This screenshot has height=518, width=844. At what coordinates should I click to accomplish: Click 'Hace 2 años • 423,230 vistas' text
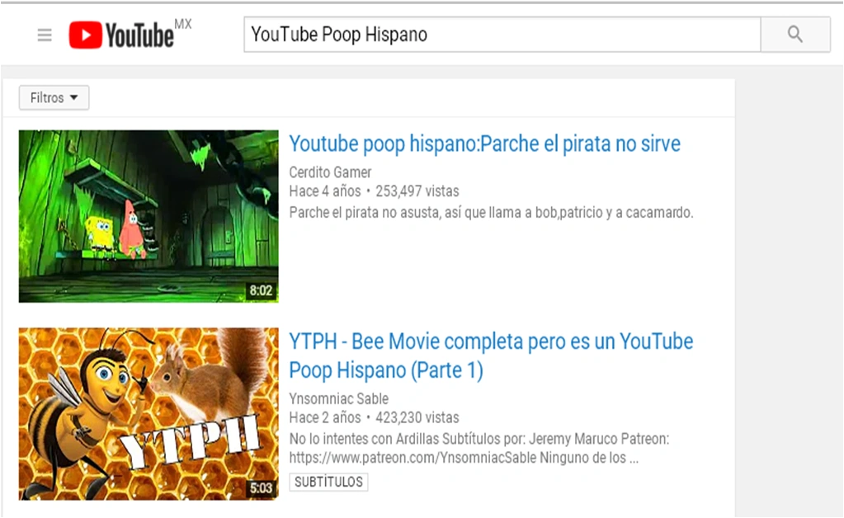pyautogui.click(x=374, y=417)
